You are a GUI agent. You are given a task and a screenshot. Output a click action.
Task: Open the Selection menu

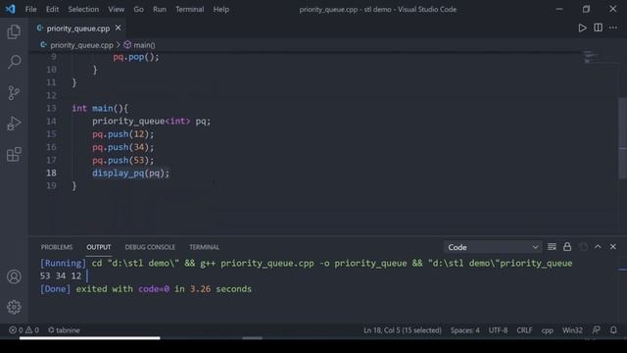point(83,9)
